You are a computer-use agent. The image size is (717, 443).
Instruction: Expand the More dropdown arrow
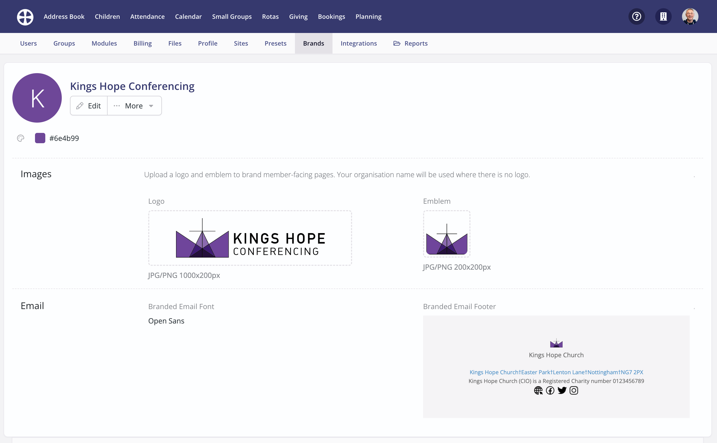(151, 106)
